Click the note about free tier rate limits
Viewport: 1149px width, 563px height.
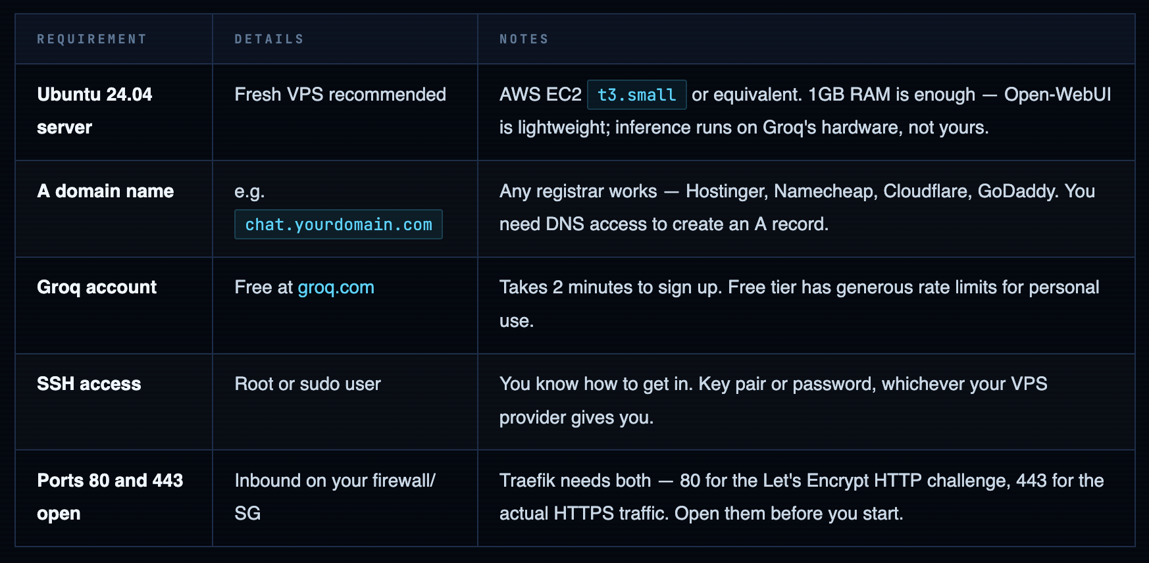(799, 287)
